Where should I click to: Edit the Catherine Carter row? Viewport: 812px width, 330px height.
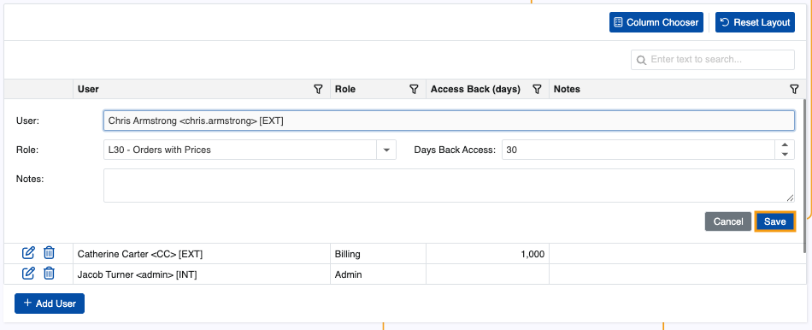coord(28,253)
